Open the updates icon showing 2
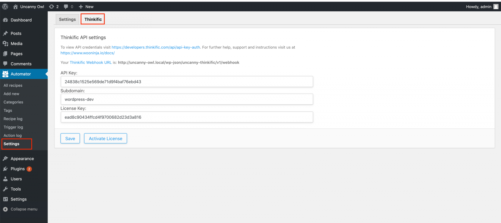Image resolution: width=501 pixels, height=223 pixels. point(52,7)
